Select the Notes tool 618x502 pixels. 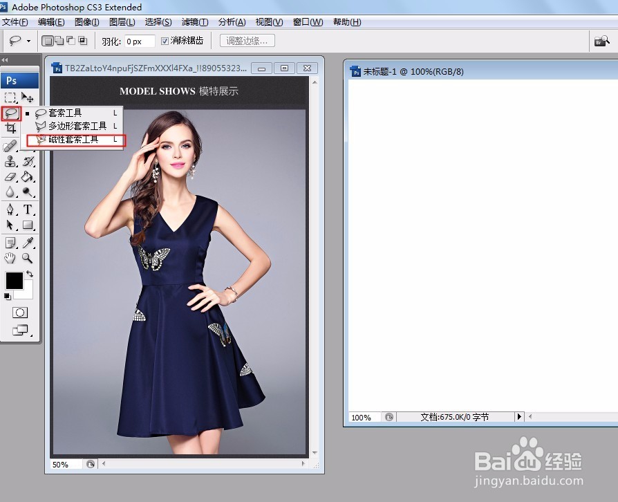pyautogui.click(x=10, y=242)
